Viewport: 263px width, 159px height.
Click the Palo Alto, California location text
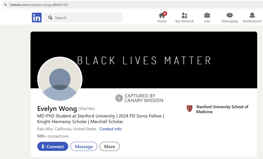tap(67, 129)
